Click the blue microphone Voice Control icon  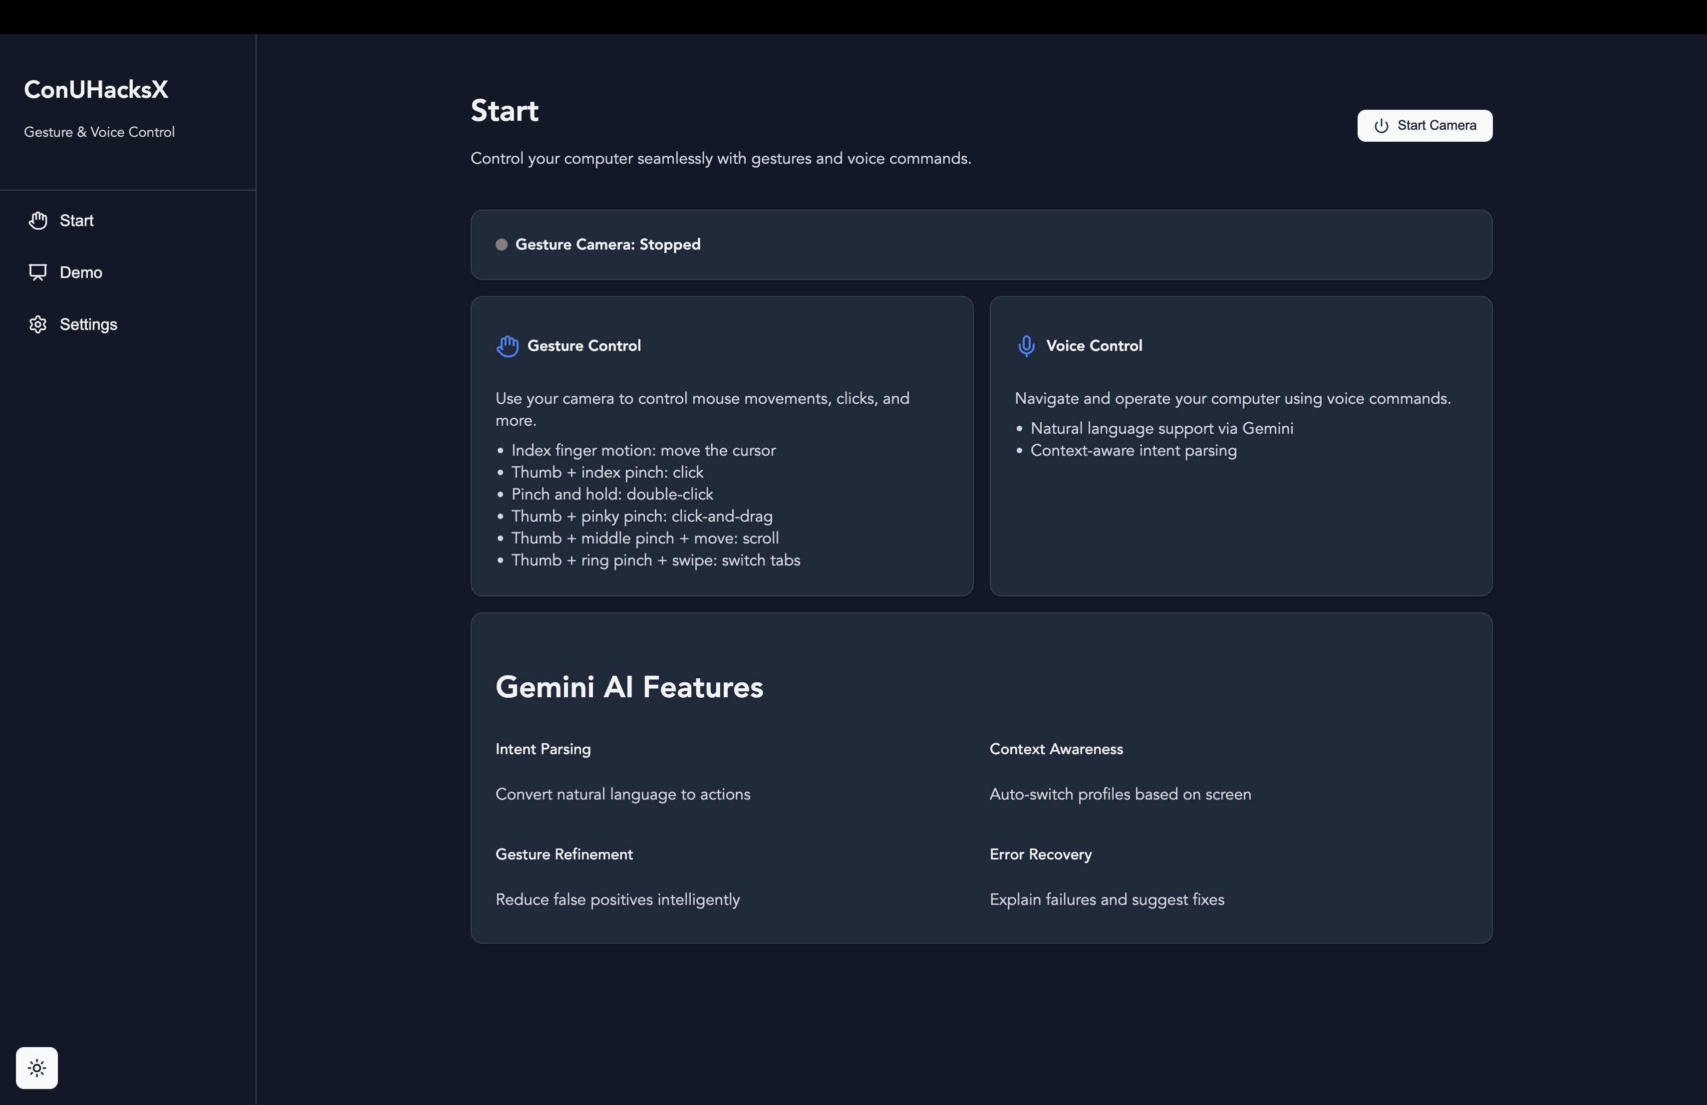(1026, 346)
